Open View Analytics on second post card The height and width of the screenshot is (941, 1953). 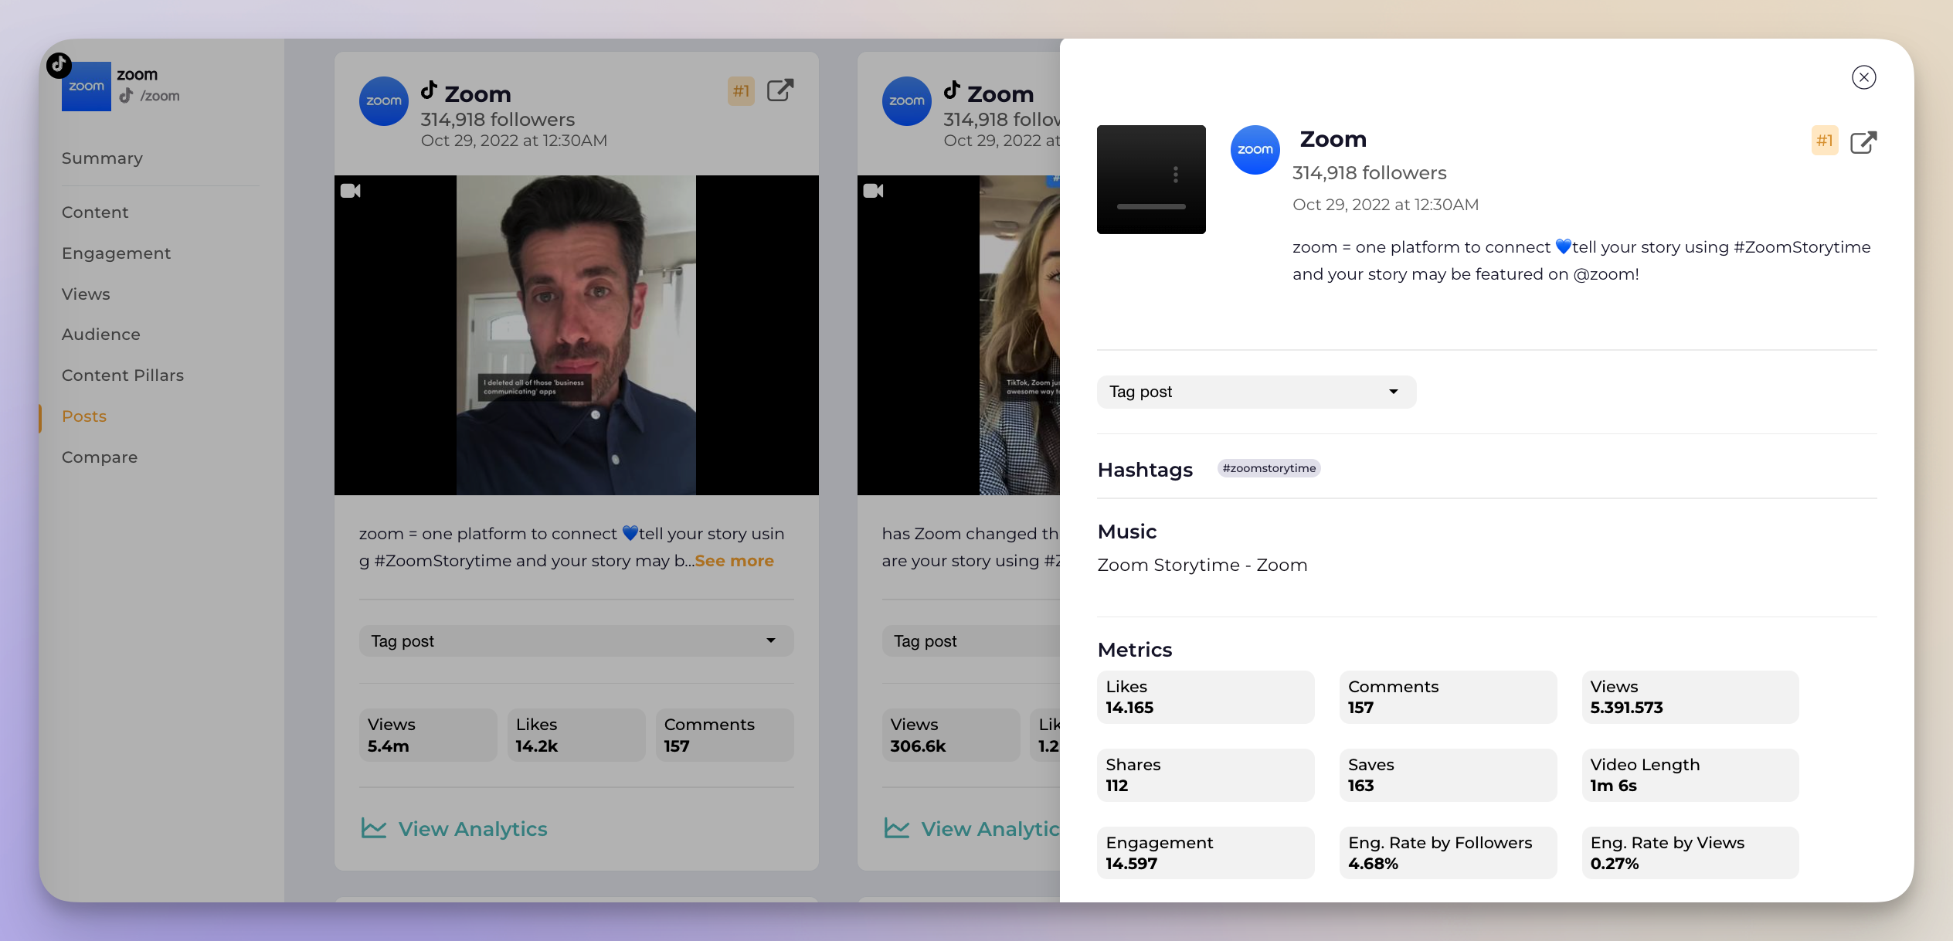click(x=990, y=829)
